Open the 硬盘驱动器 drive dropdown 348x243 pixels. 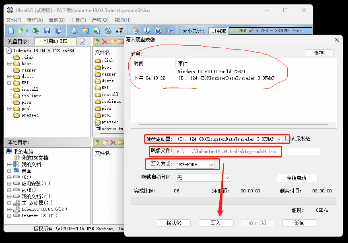[x=279, y=139]
